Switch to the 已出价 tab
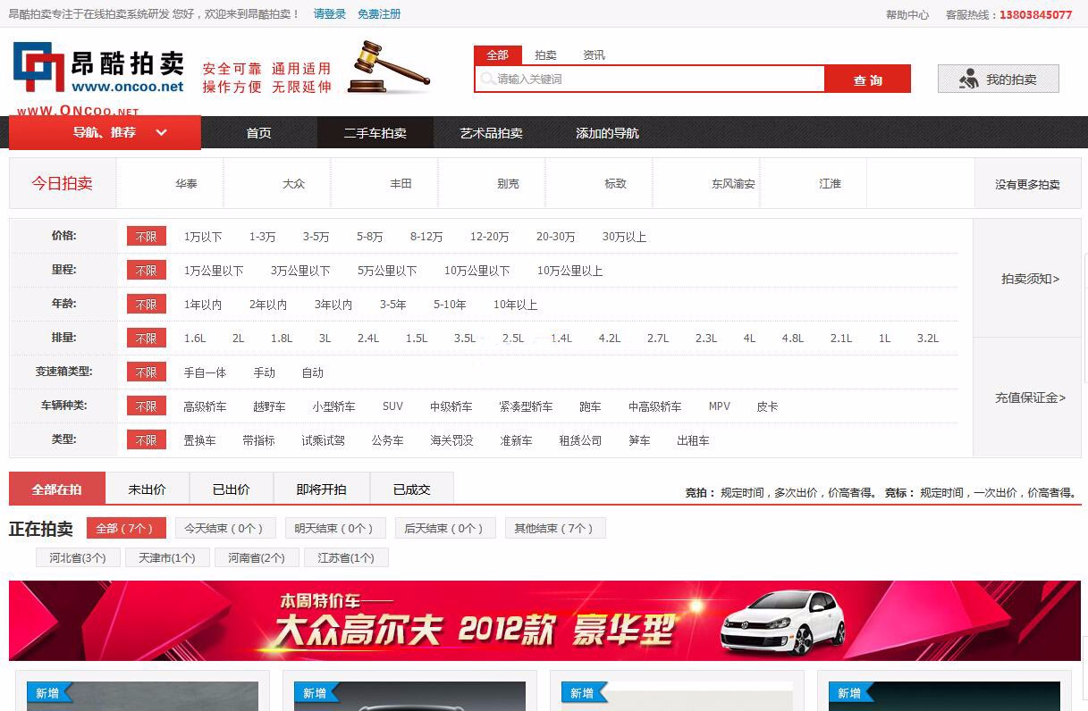This screenshot has width=1088, height=711. tap(231, 489)
